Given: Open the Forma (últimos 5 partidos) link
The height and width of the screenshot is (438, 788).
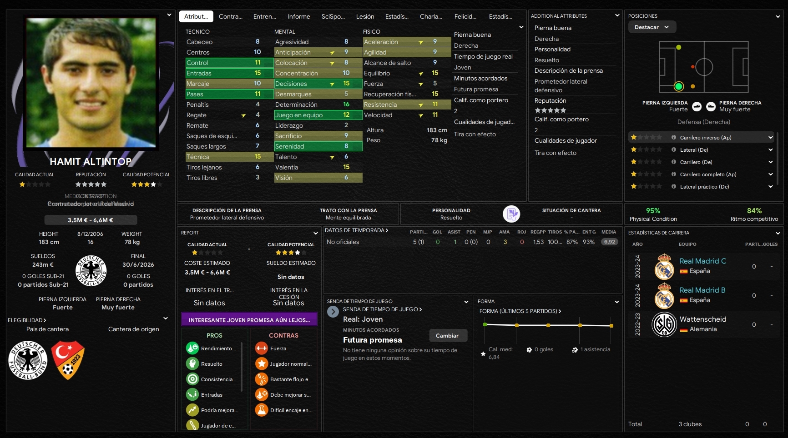Looking at the screenshot, I should click(x=520, y=311).
